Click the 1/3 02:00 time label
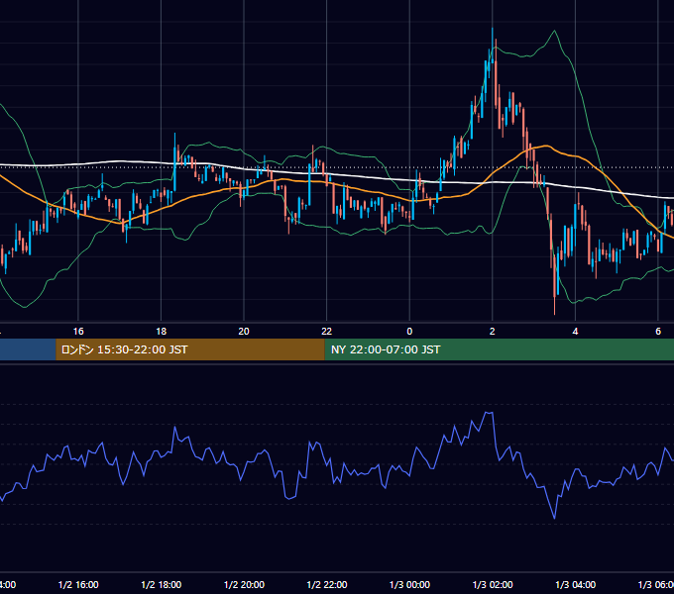 click(493, 584)
